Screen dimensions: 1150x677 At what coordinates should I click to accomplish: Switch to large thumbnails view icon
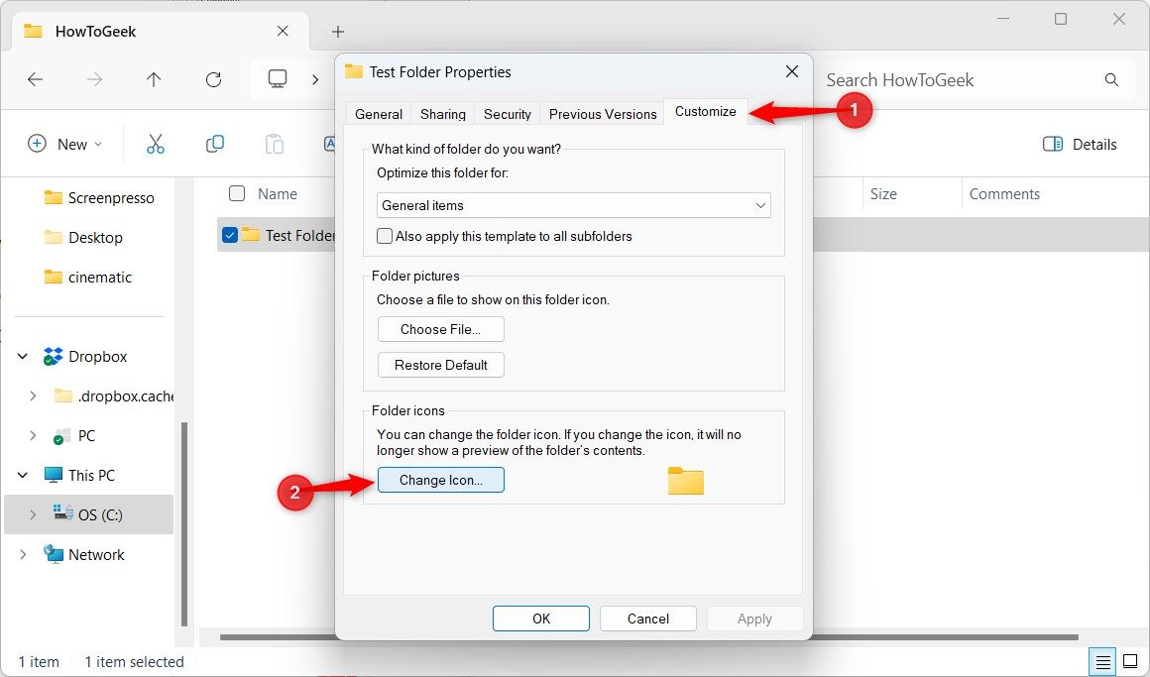coord(1130,661)
